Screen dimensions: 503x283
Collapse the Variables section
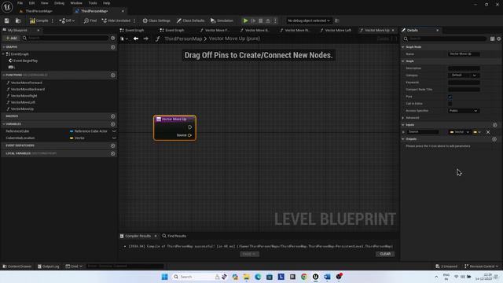click(x=3, y=124)
